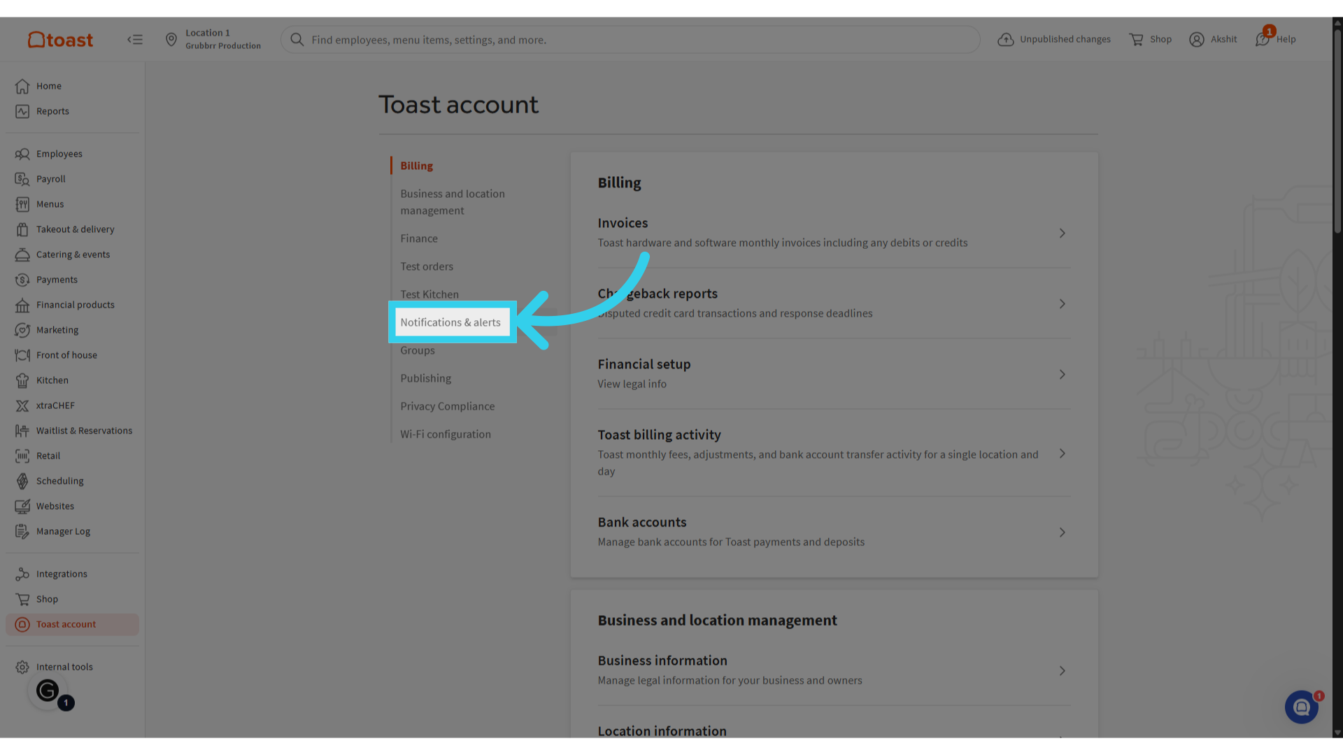1343x755 pixels.
Task: Focus the Find employees search field
Action: click(x=630, y=40)
